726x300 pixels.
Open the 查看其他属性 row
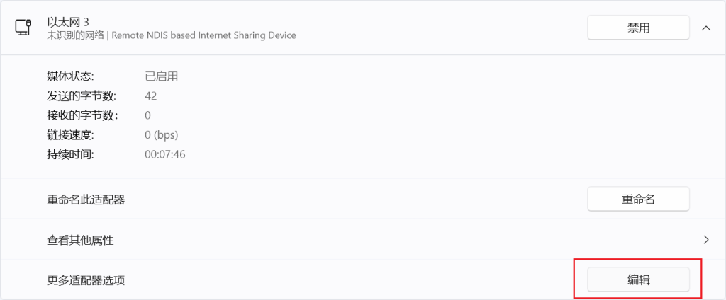pos(80,241)
